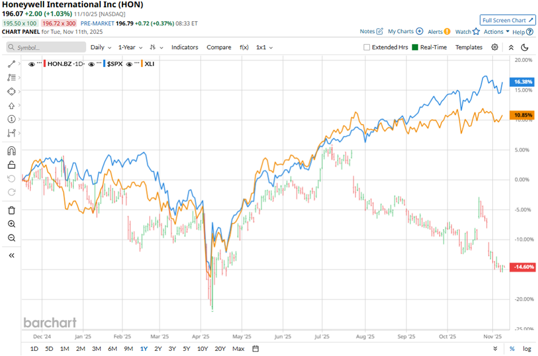538x356 pixels.
Task: Add to My Charts plus icon
Action: coord(420,31)
